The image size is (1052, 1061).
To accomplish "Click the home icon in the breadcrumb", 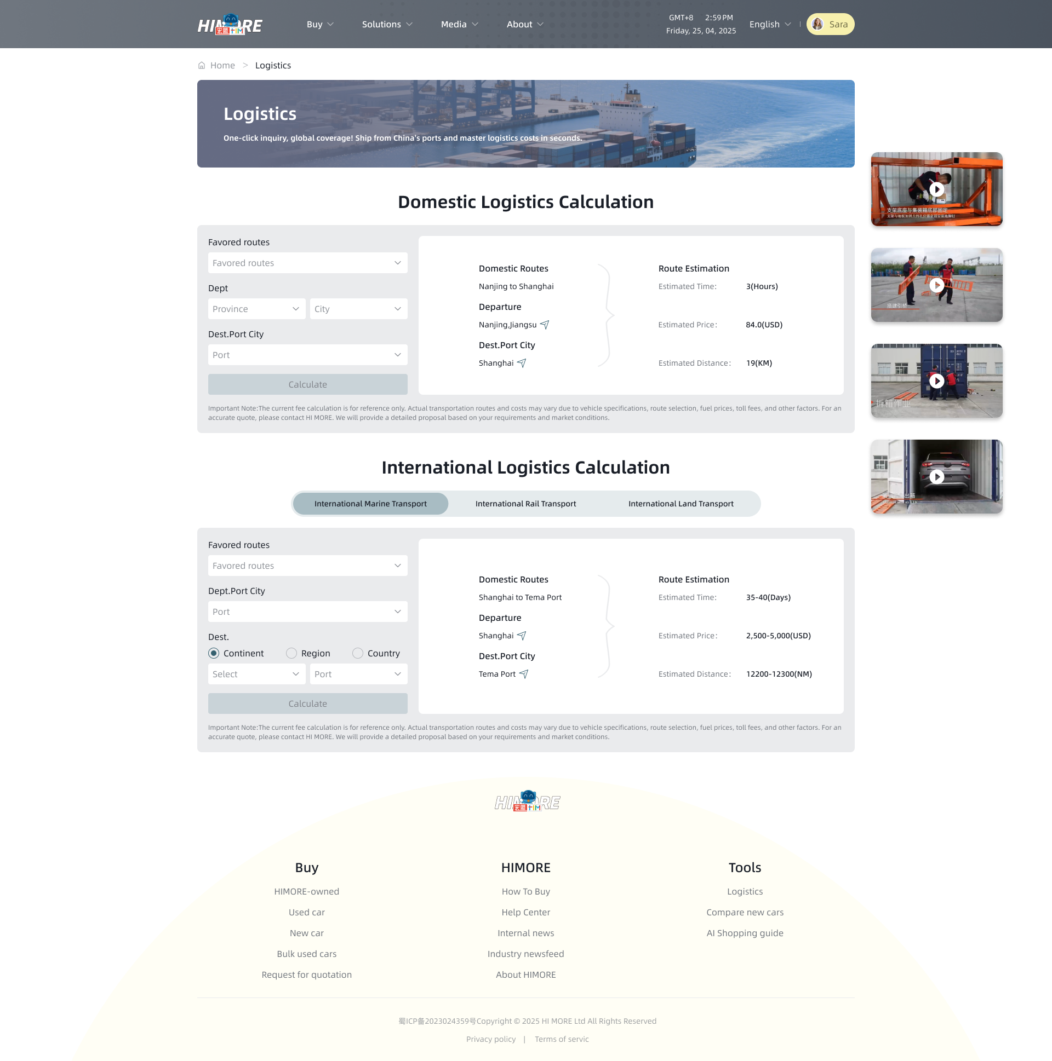I will click(202, 65).
